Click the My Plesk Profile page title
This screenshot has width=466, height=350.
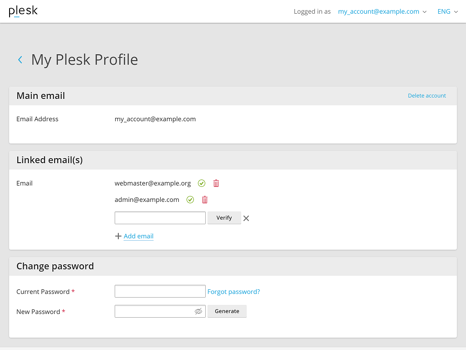85,60
